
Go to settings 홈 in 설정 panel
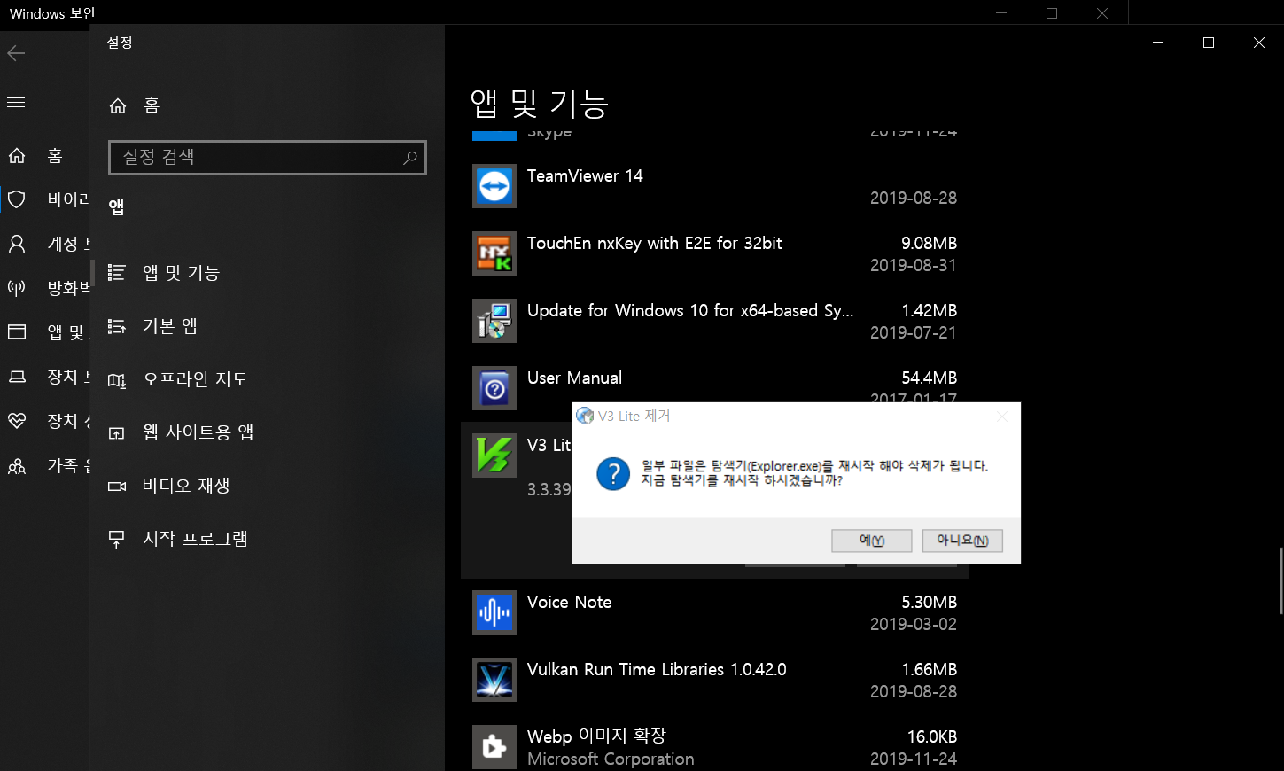pyautogui.click(x=267, y=105)
